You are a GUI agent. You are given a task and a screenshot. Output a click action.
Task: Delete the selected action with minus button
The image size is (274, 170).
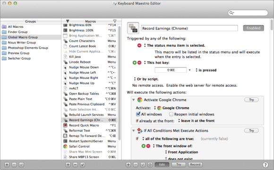pos(136,165)
